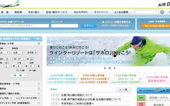Expand the 発着案内/運航の見通し row arrow

[39, 93]
